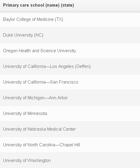Click Chapel Hill text in the list
This screenshot has width=140, height=168.
click(70, 145)
